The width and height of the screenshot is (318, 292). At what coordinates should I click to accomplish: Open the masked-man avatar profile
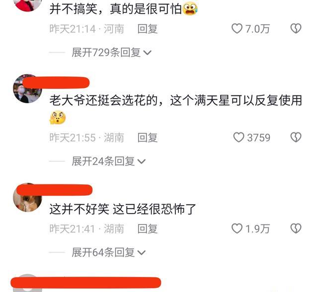point(27,89)
